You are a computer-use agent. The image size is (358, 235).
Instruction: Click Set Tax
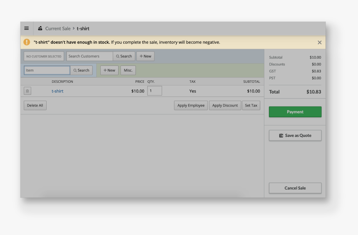coord(251,105)
